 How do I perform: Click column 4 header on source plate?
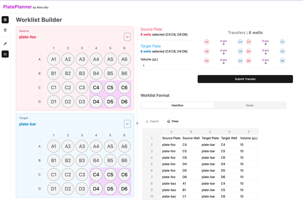(x=96, y=48)
